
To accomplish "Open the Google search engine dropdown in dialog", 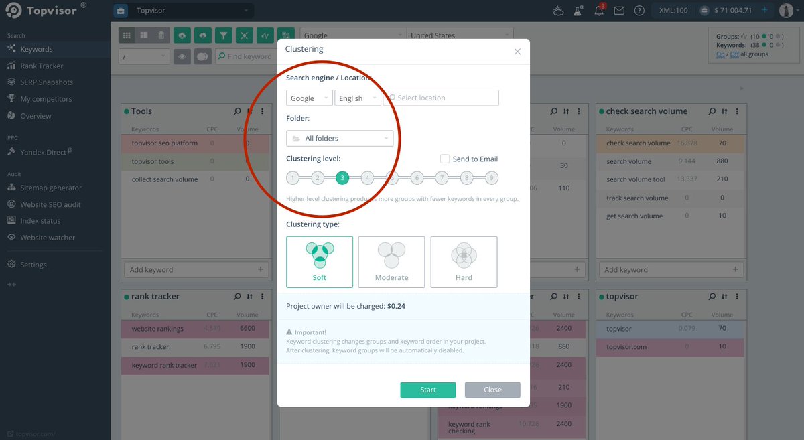I will [x=309, y=98].
